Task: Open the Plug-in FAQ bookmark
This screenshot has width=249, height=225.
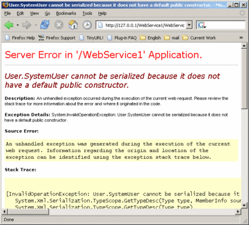Action: tap(123, 38)
